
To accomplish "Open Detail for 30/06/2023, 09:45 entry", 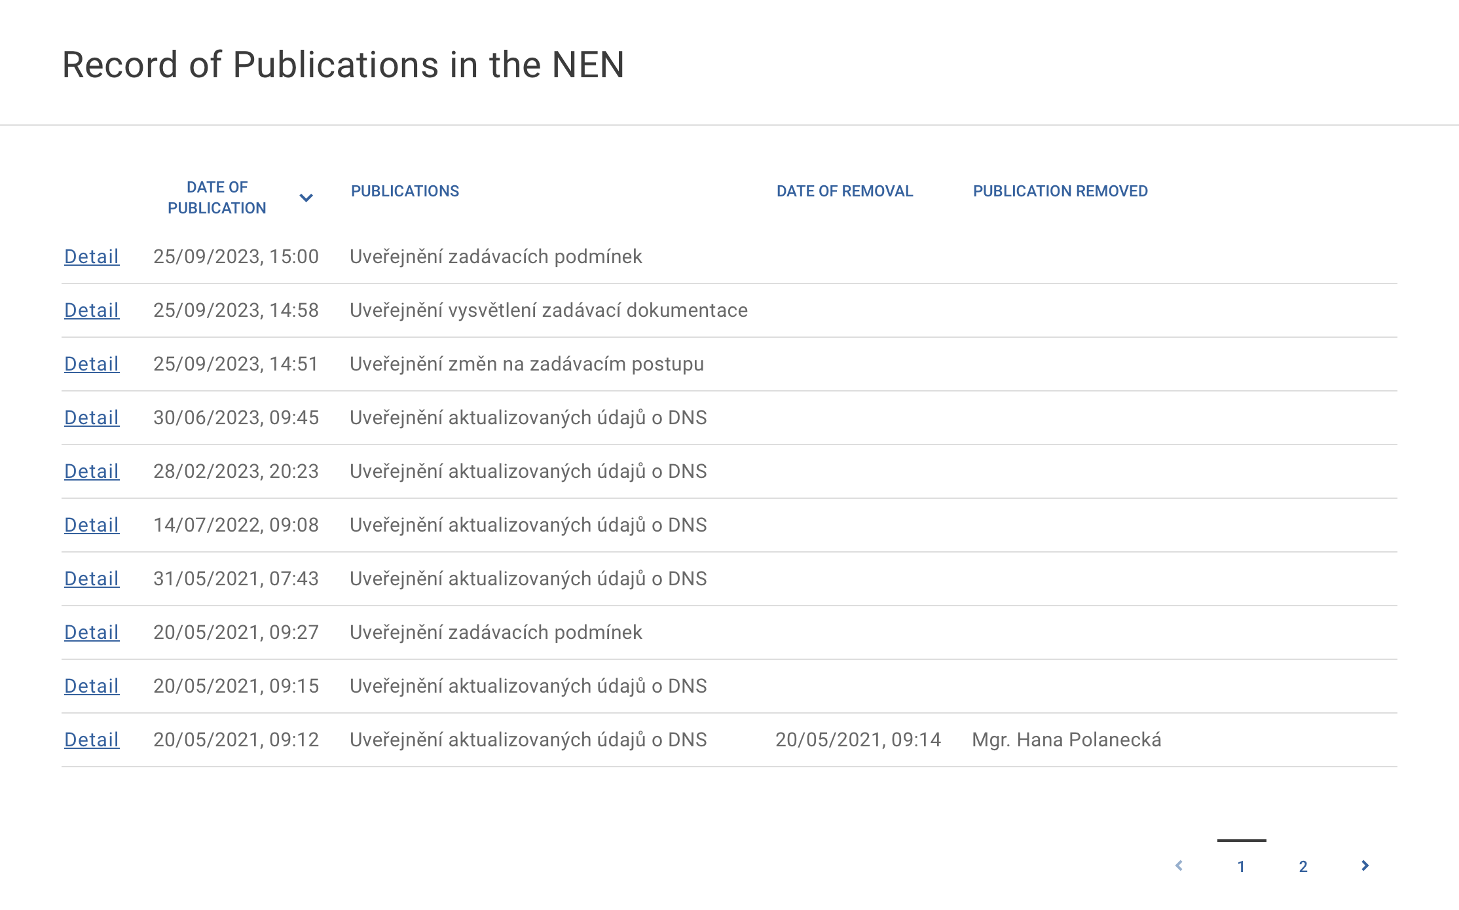I will coord(92,418).
